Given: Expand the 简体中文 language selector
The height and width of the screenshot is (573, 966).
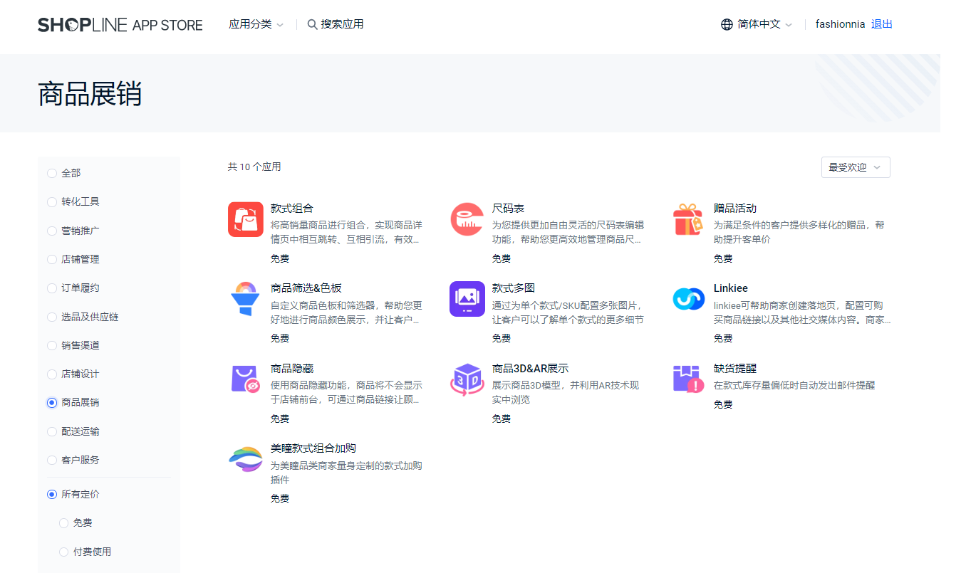Looking at the screenshot, I should (757, 24).
